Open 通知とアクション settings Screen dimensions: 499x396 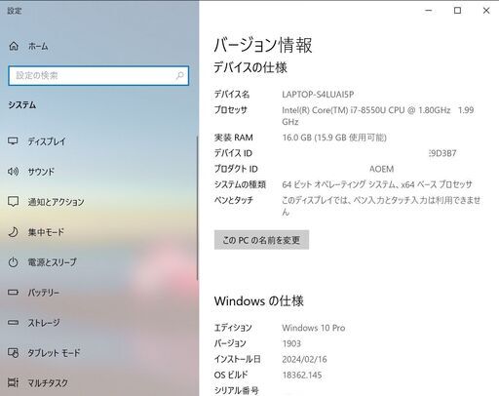(x=57, y=202)
